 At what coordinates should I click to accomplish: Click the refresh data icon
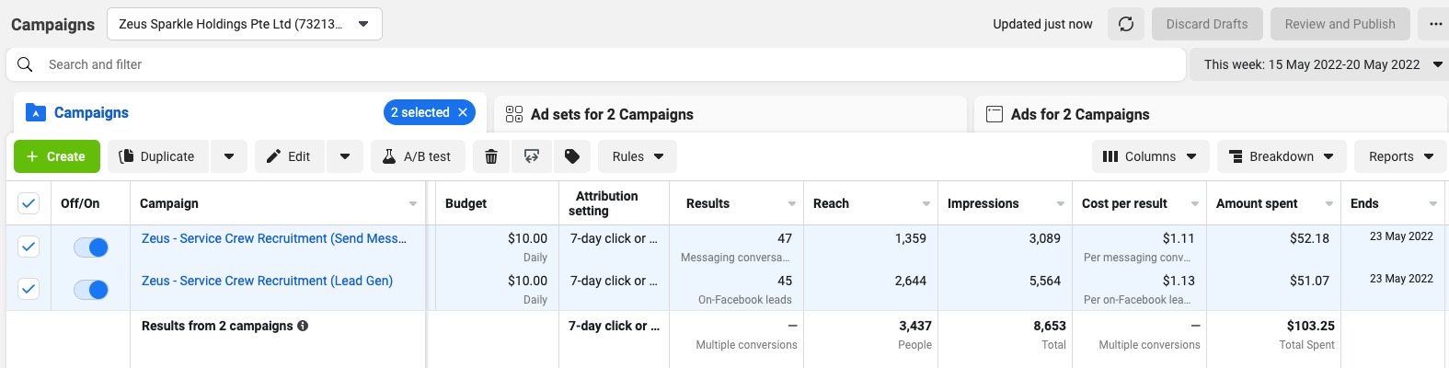1125,24
